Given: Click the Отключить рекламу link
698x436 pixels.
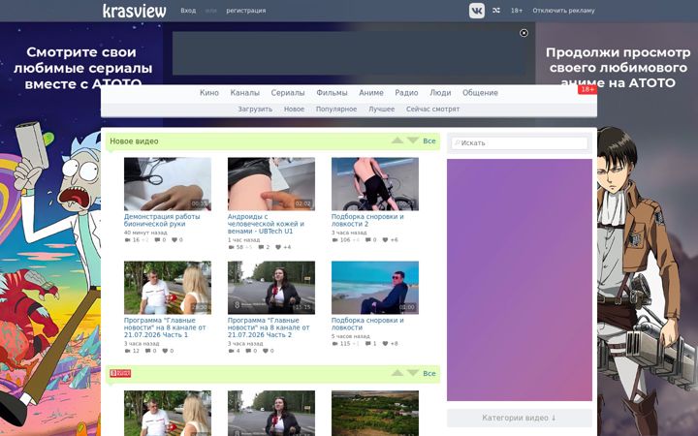Looking at the screenshot, I should point(563,11).
